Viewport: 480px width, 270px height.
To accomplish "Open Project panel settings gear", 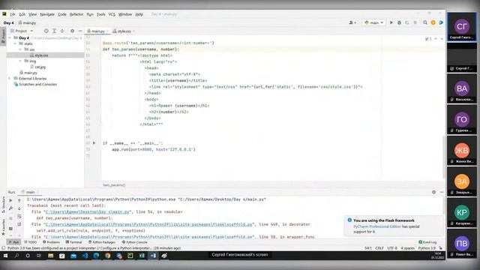I will (x=72, y=31).
